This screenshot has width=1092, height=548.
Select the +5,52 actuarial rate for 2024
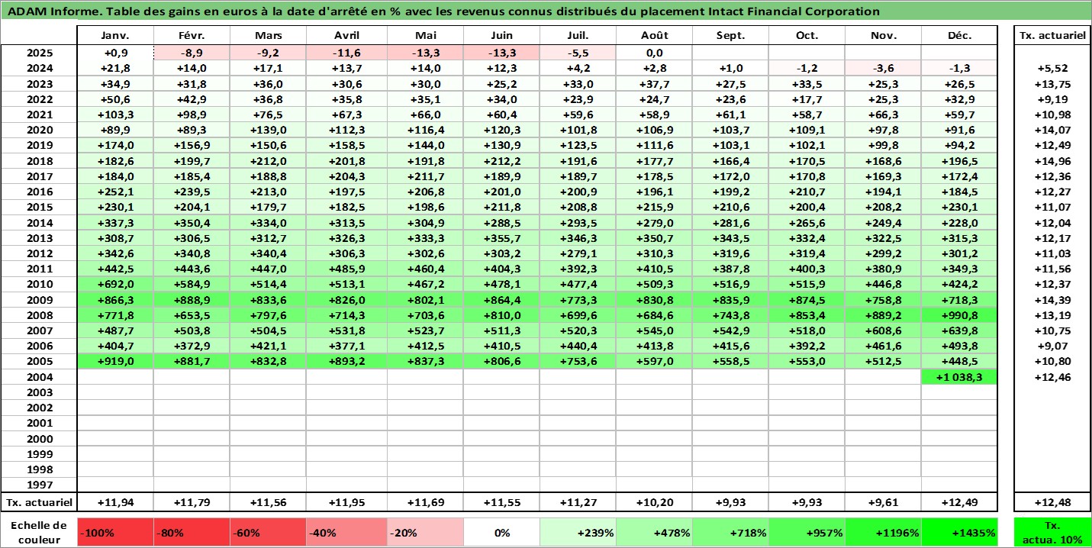pos(1052,68)
